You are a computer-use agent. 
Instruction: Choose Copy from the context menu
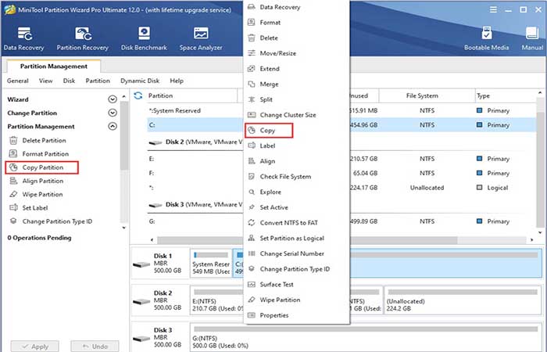pyautogui.click(x=269, y=131)
